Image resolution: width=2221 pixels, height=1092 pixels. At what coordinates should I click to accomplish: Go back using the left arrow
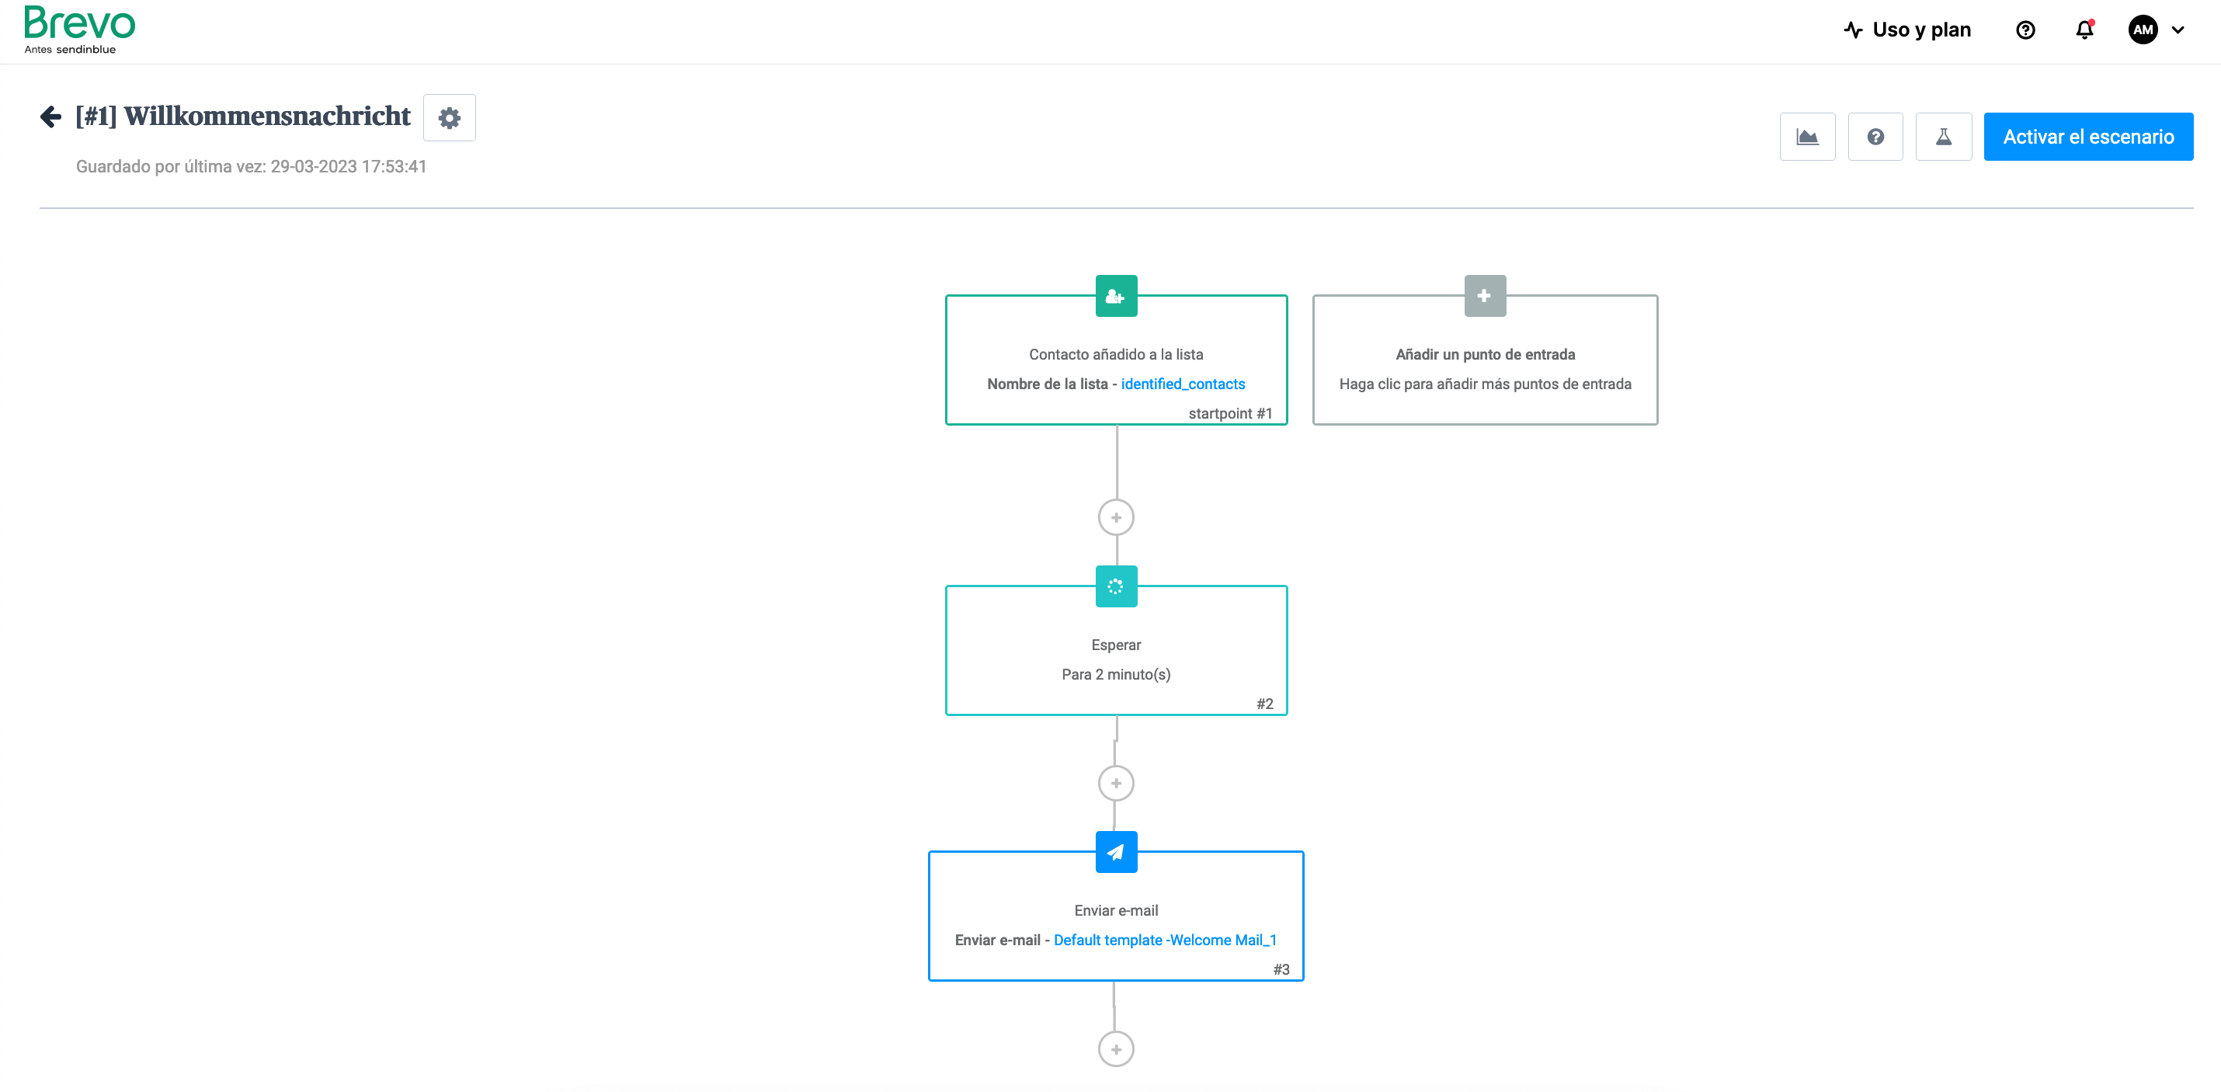51,117
